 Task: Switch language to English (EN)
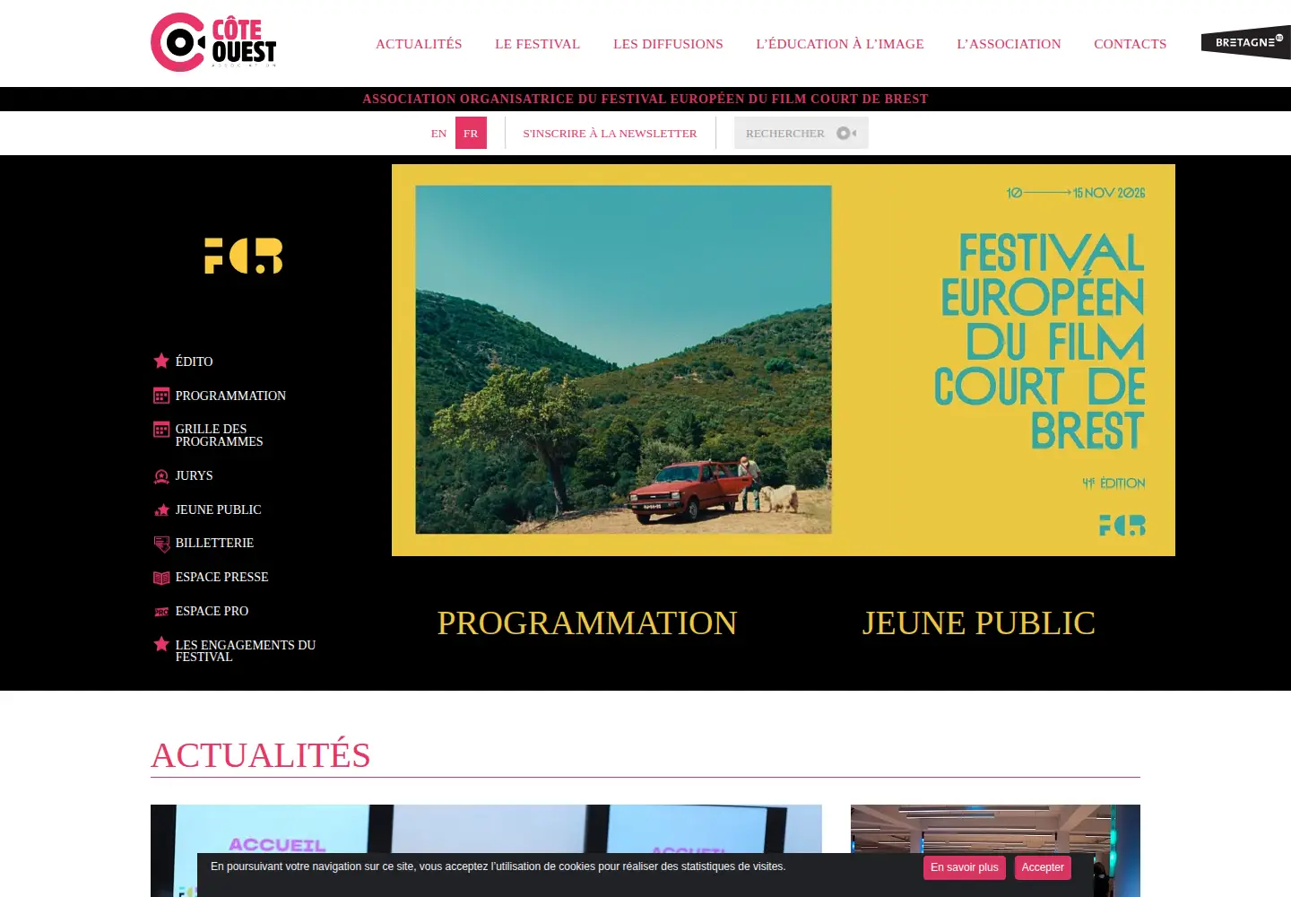click(438, 133)
